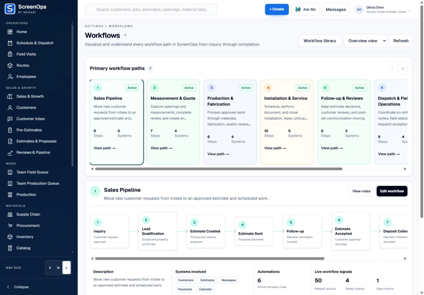Click the Catalog clipboard icon
Image resolution: width=424 pixels, height=295 pixels.
pyautogui.click(x=10, y=248)
